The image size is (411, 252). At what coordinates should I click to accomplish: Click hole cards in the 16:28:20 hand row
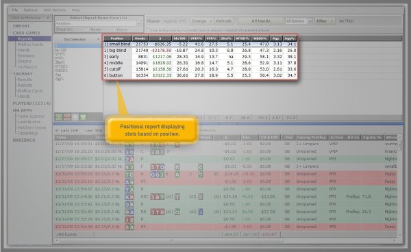click(x=129, y=151)
